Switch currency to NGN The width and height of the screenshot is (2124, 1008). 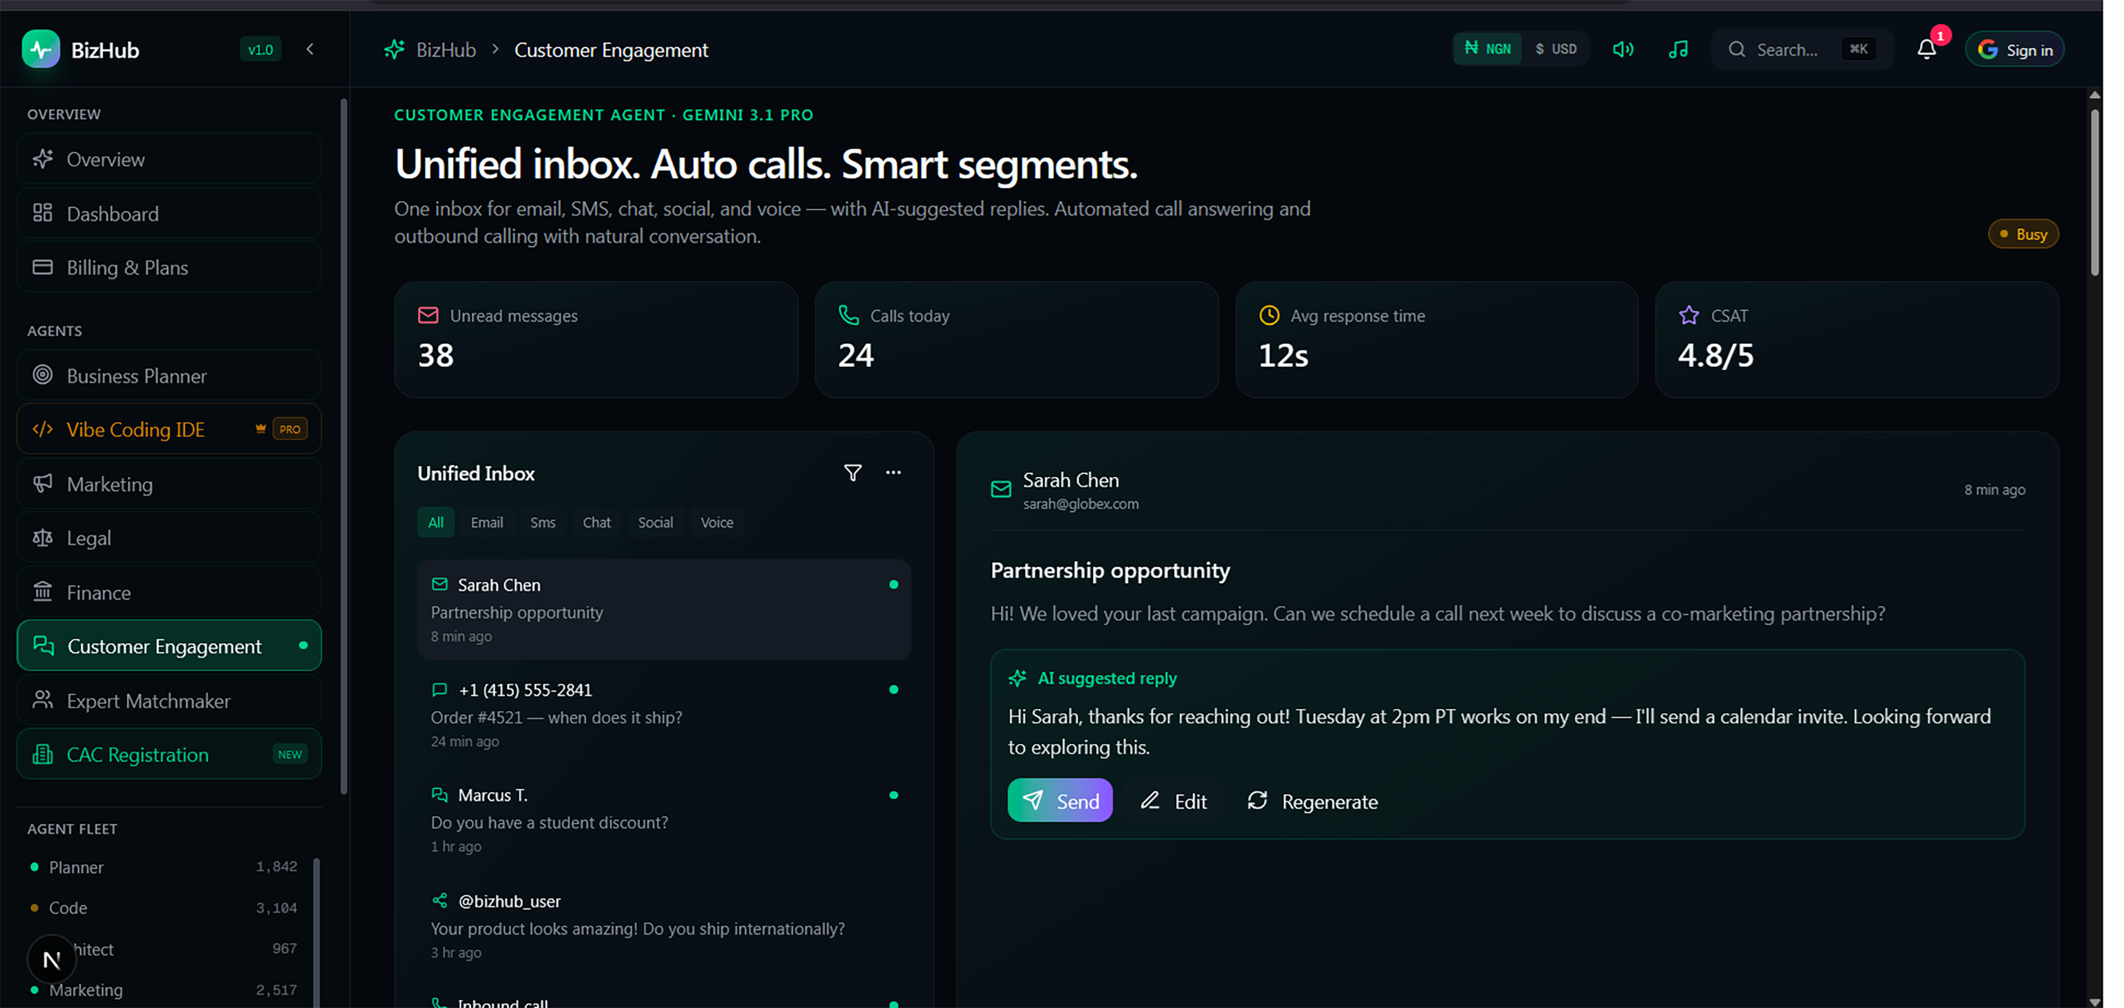(1488, 50)
